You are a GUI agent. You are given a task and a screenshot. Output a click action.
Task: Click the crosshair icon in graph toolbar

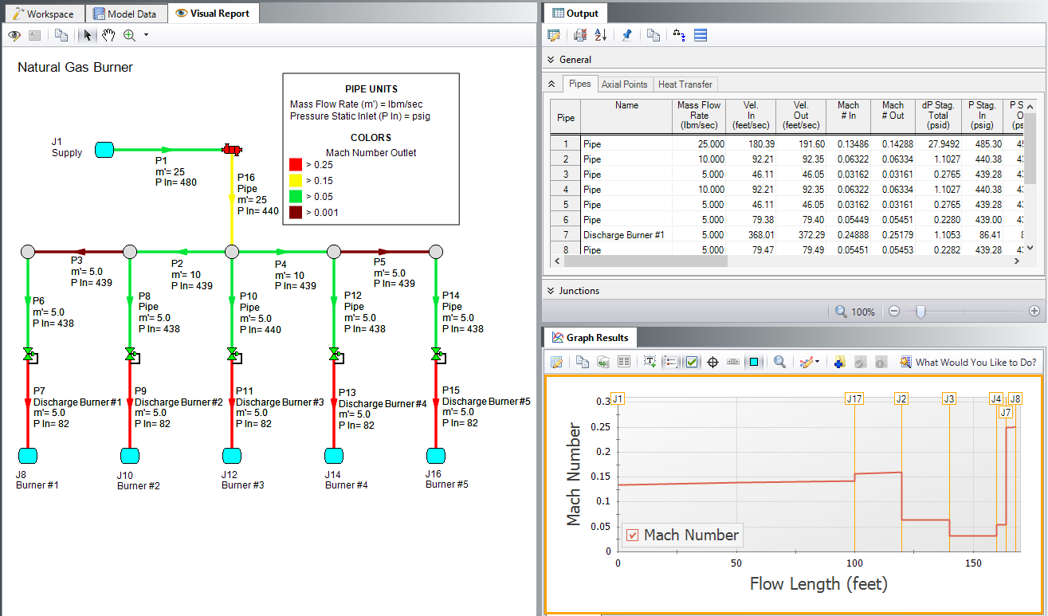coord(713,362)
